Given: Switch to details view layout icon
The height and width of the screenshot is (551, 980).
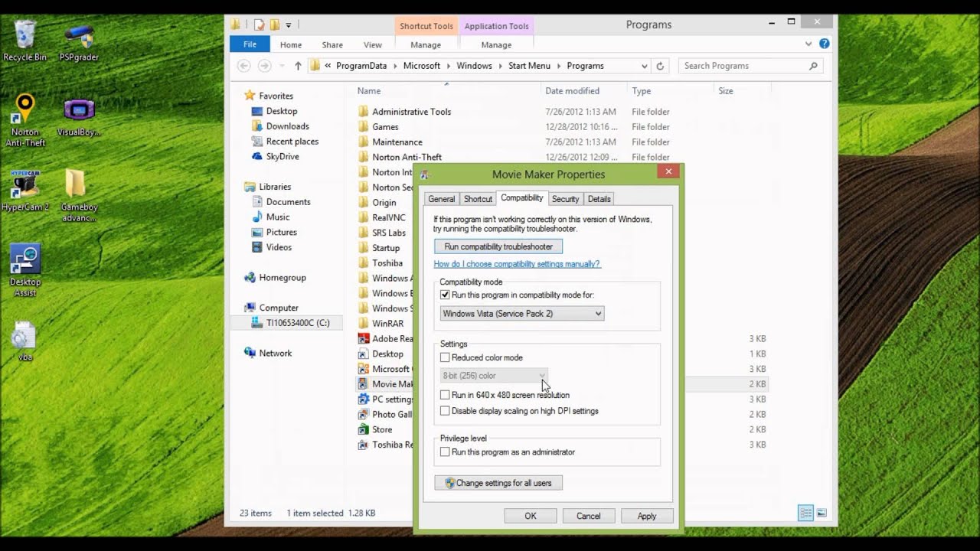Looking at the screenshot, I should [805, 513].
